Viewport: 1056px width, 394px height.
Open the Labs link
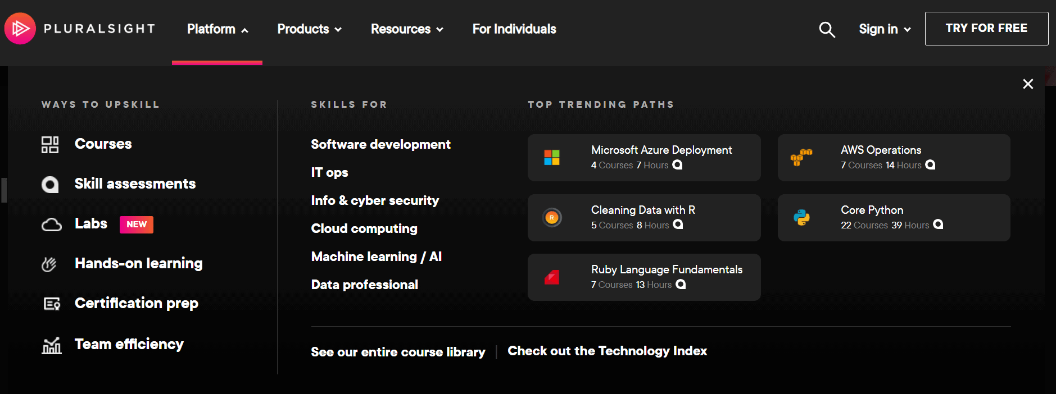[91, 223]
